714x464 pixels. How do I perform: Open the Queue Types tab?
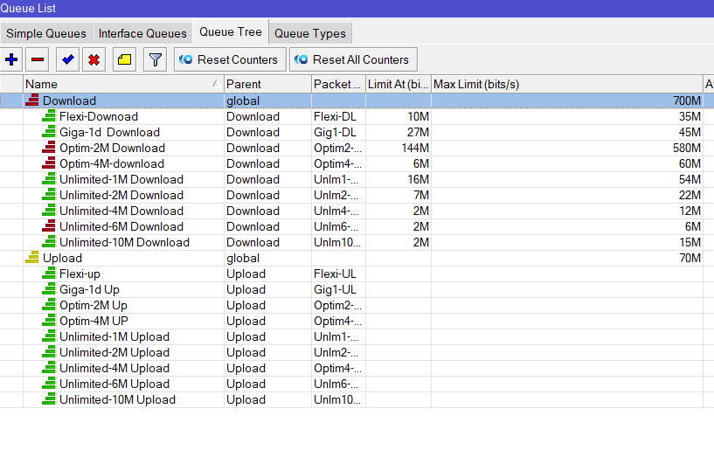coord(310,33)
